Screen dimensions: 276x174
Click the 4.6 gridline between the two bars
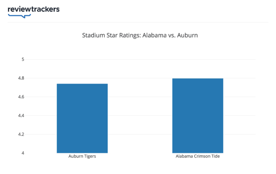(140, 97)
